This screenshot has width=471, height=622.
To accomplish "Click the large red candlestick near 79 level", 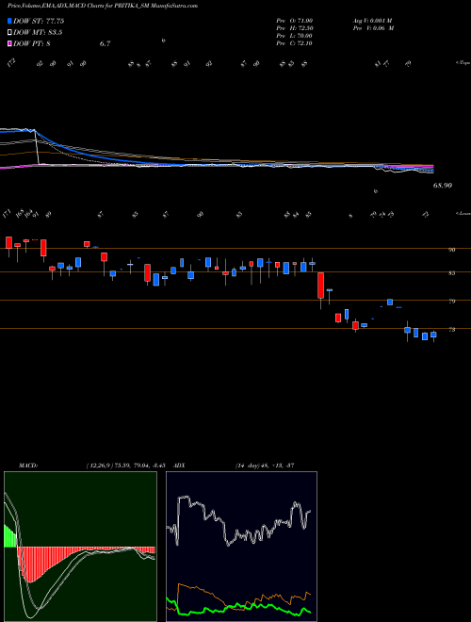I will point(320,286).
